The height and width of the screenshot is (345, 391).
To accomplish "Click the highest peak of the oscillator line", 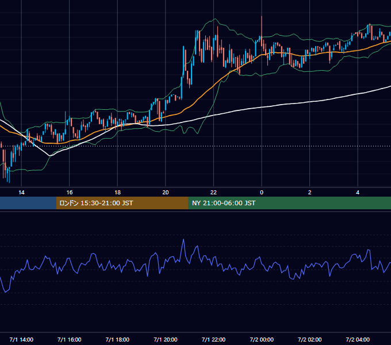I will click(183, 240).
